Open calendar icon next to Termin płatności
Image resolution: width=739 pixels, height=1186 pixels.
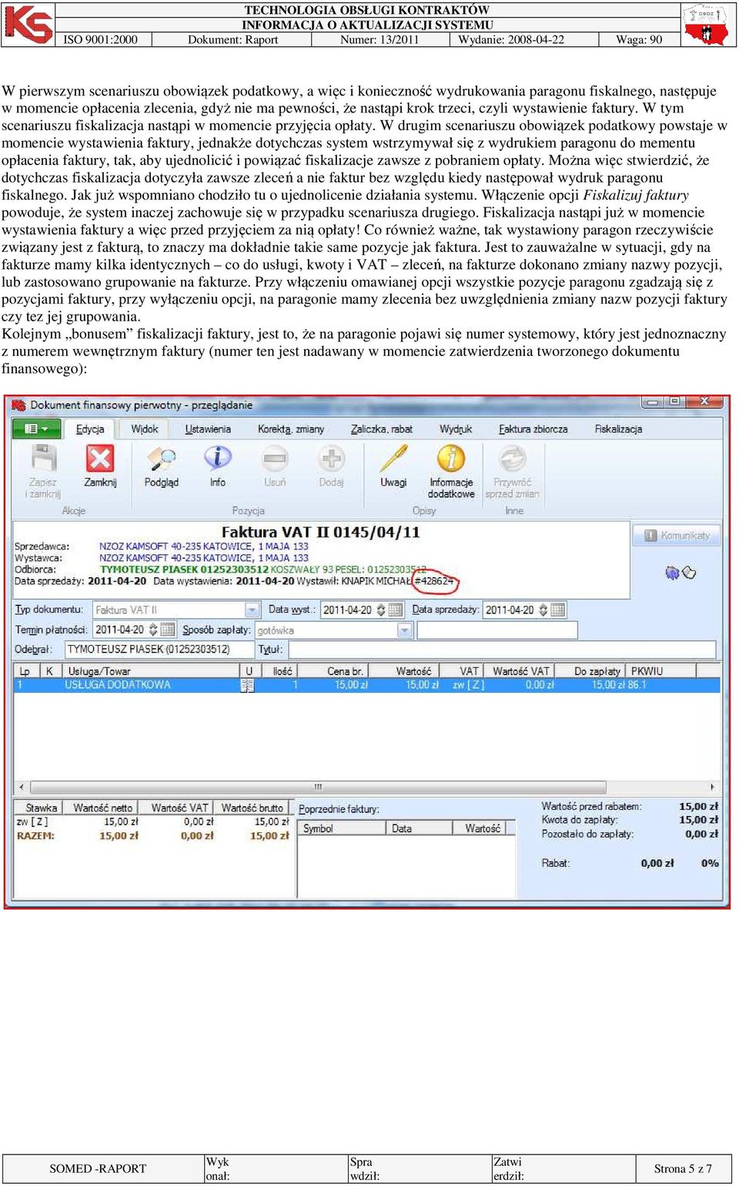[x=168, y=630]
